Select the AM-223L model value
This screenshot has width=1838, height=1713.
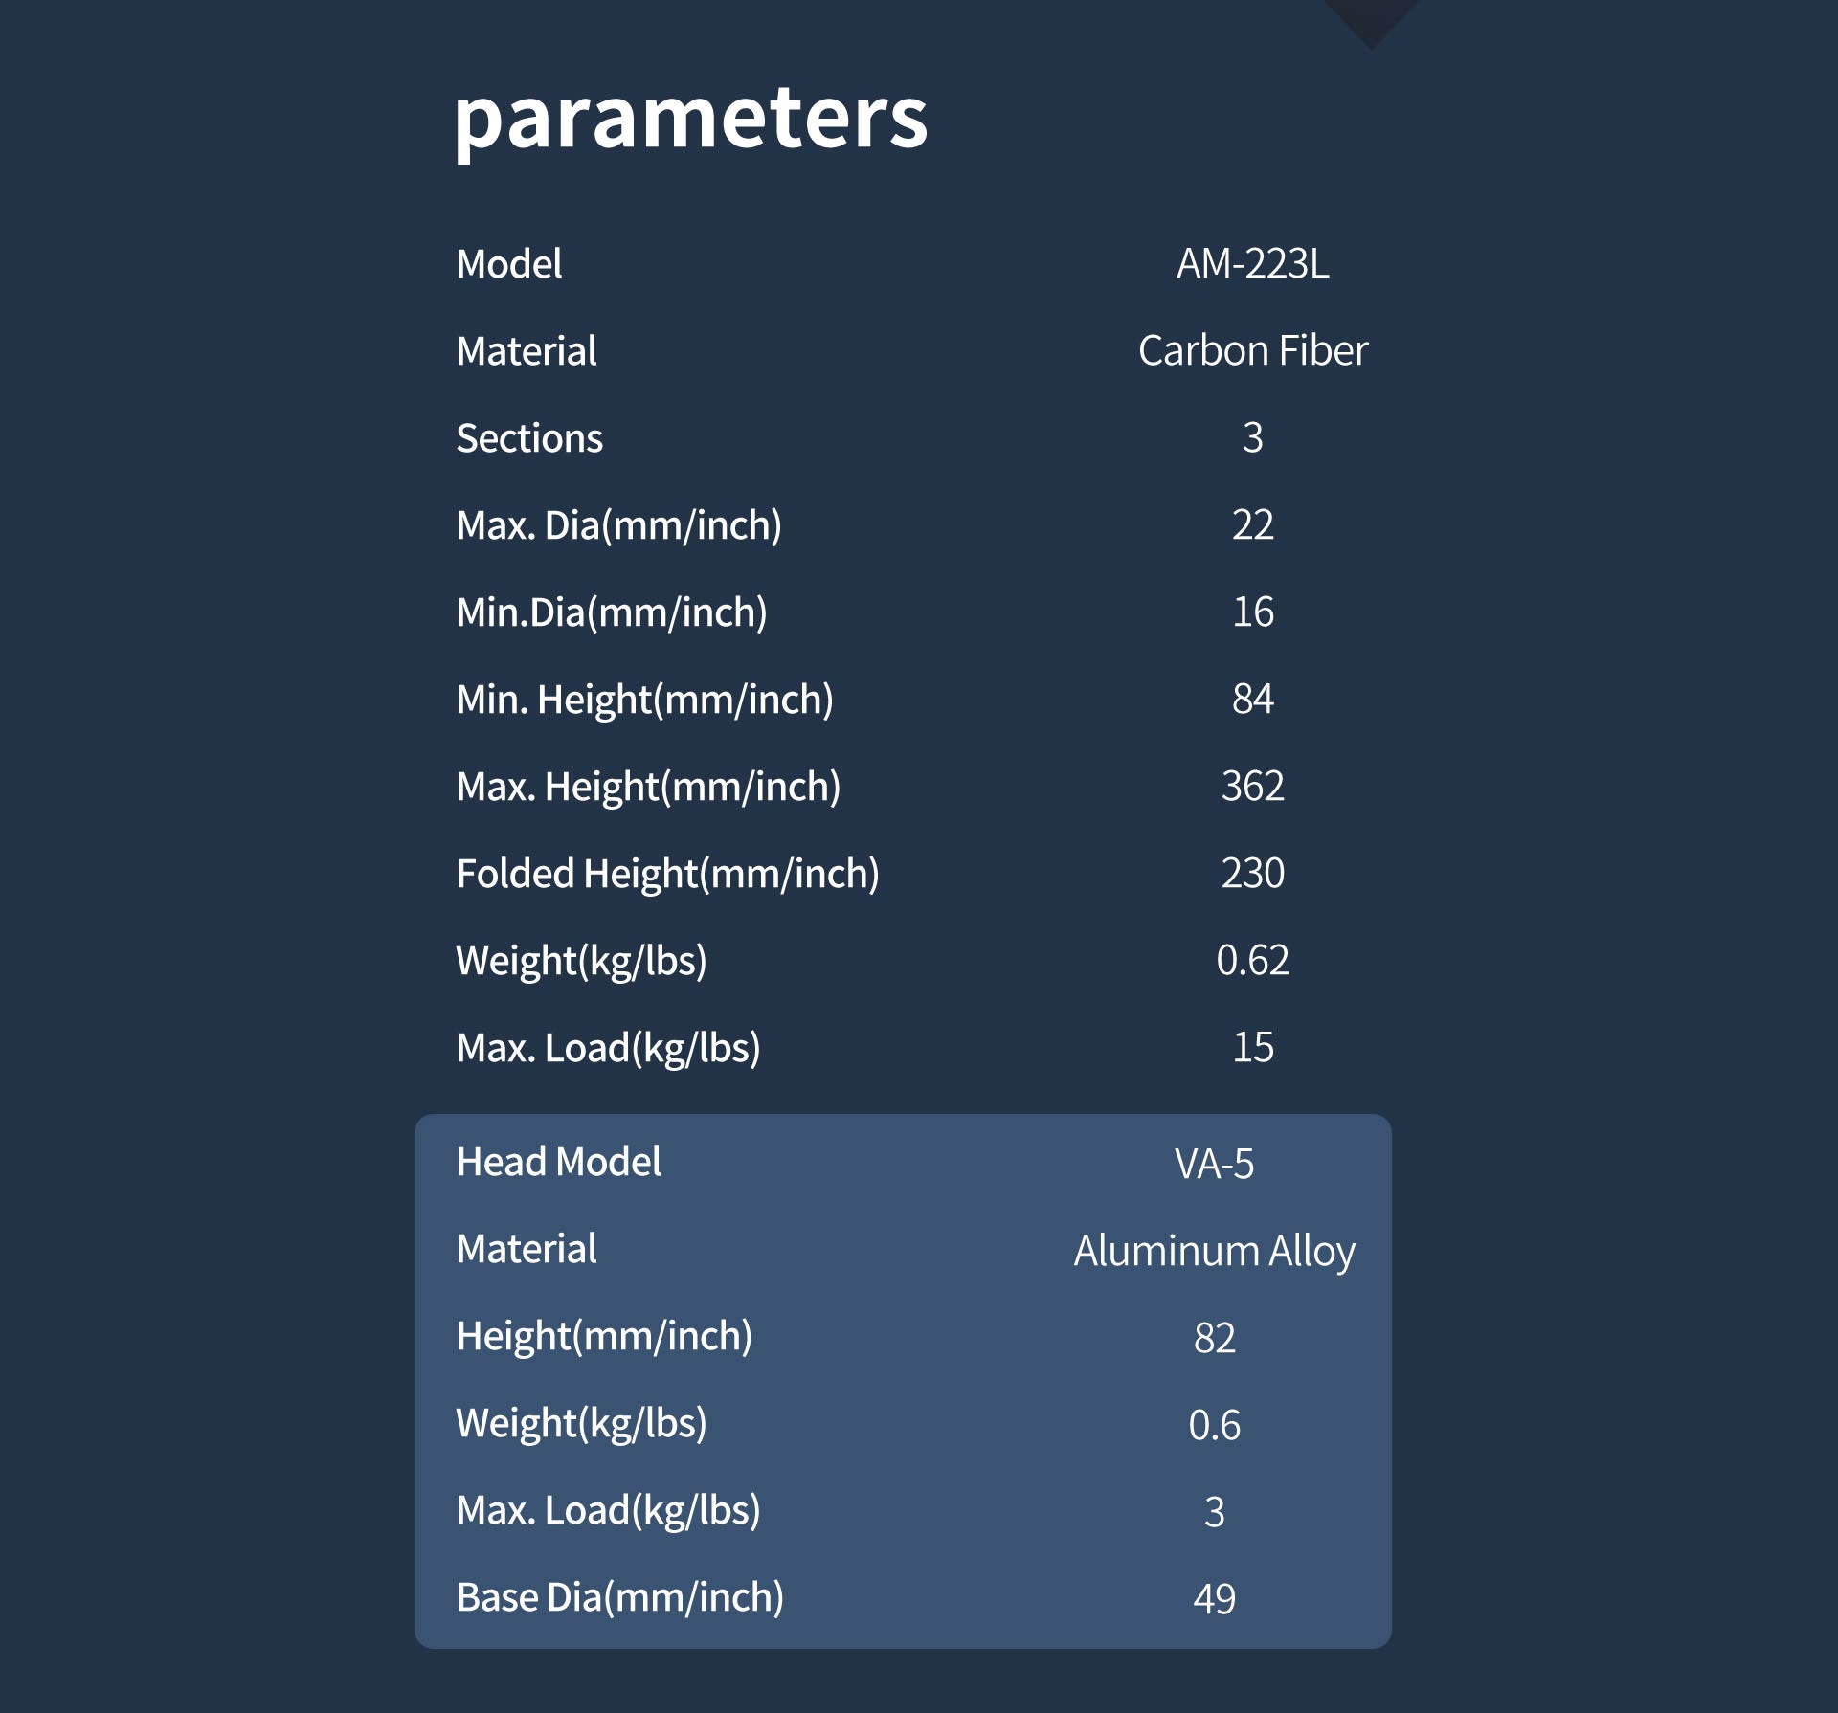coord(1252,264)
